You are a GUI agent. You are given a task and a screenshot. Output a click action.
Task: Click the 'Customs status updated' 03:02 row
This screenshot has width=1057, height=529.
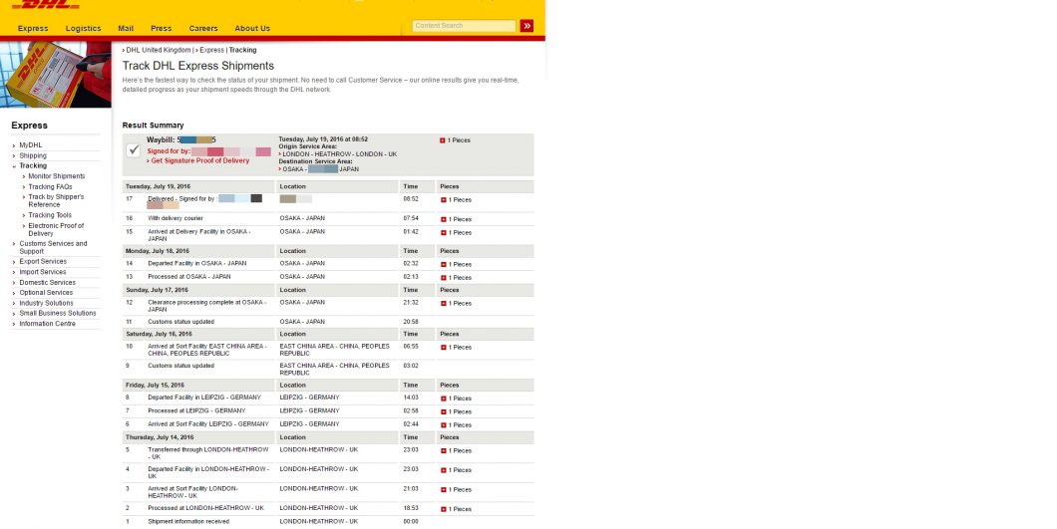(328, 369)
